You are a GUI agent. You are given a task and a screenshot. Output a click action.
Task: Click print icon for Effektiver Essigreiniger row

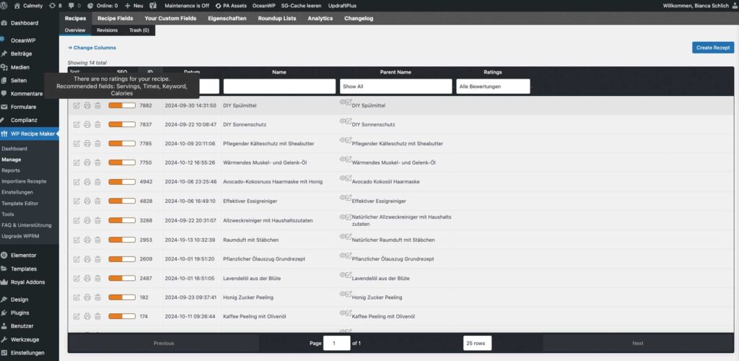click(87, 201)
